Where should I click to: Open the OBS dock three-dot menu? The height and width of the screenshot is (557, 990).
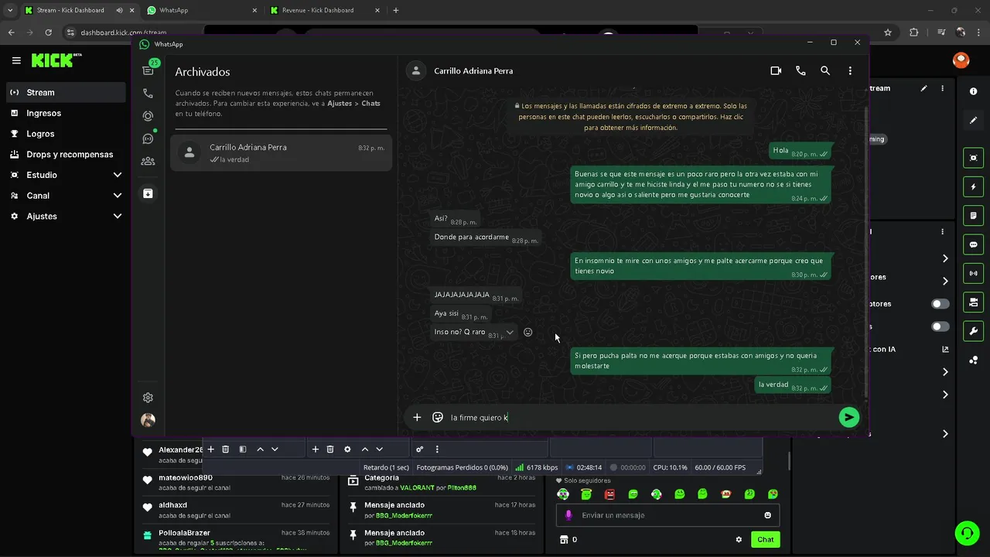(x=437, y=449)
